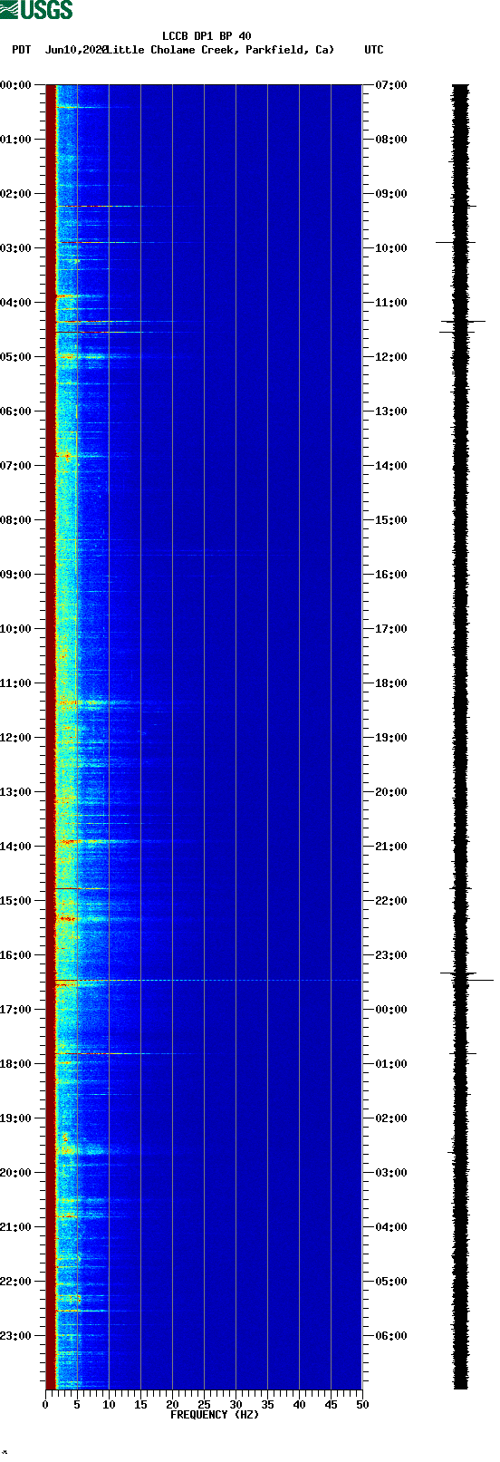
Task: Click the UTC 07:00 time label
Action: pos(391,85)
